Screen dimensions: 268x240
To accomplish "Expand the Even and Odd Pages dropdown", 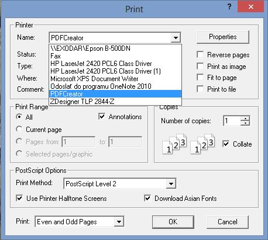I will point(119,221).
